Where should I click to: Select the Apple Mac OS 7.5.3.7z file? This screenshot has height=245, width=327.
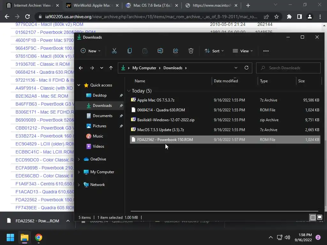225,100
